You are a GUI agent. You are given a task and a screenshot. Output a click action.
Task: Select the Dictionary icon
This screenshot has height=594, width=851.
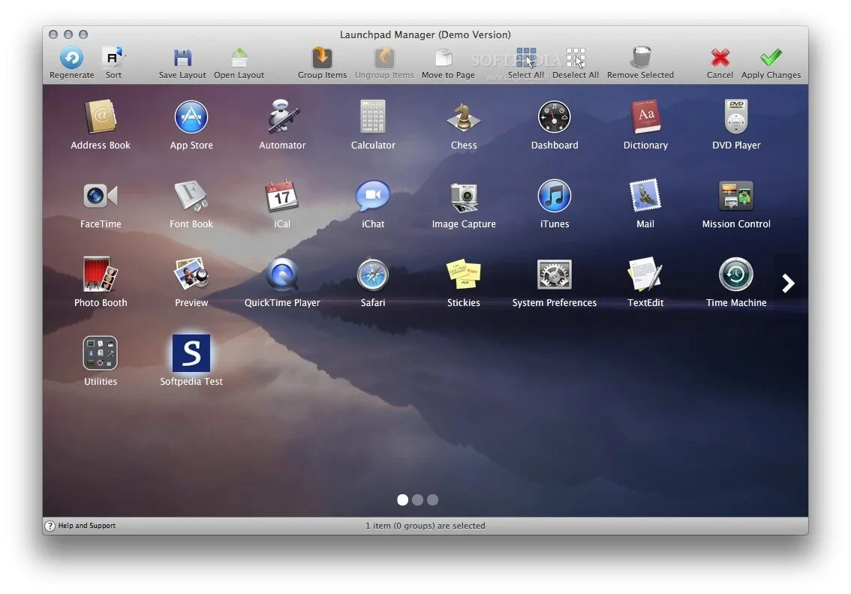[645, 116]
